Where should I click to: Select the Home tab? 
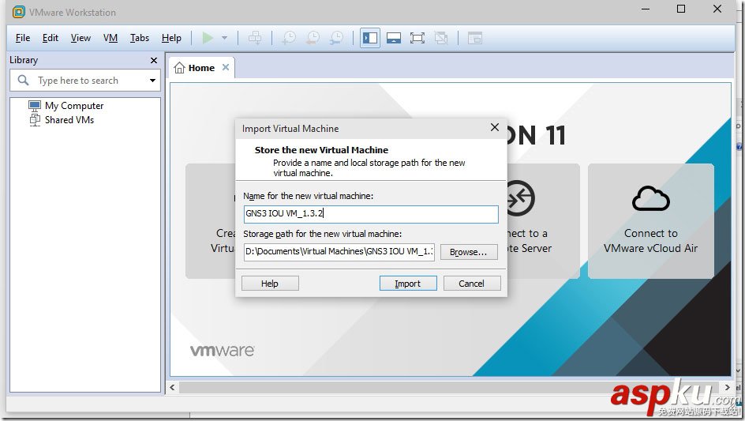point(201,68)
